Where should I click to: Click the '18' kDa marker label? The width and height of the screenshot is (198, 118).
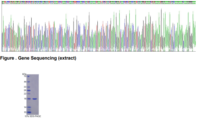25,99
